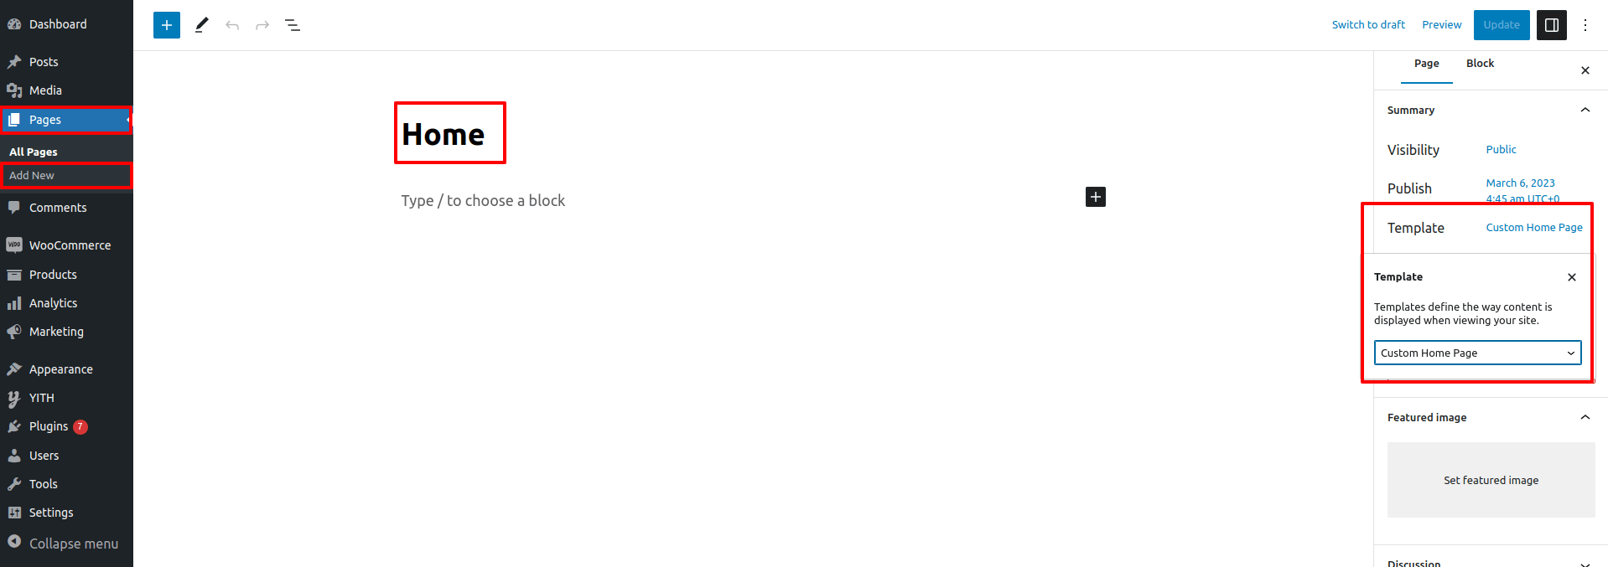Select the pencil Tools icon
The image size is (1608, 567).
pyautogui.click(x=201, y=25)
